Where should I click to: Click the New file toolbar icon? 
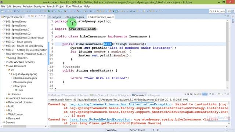tap(2, 11)
